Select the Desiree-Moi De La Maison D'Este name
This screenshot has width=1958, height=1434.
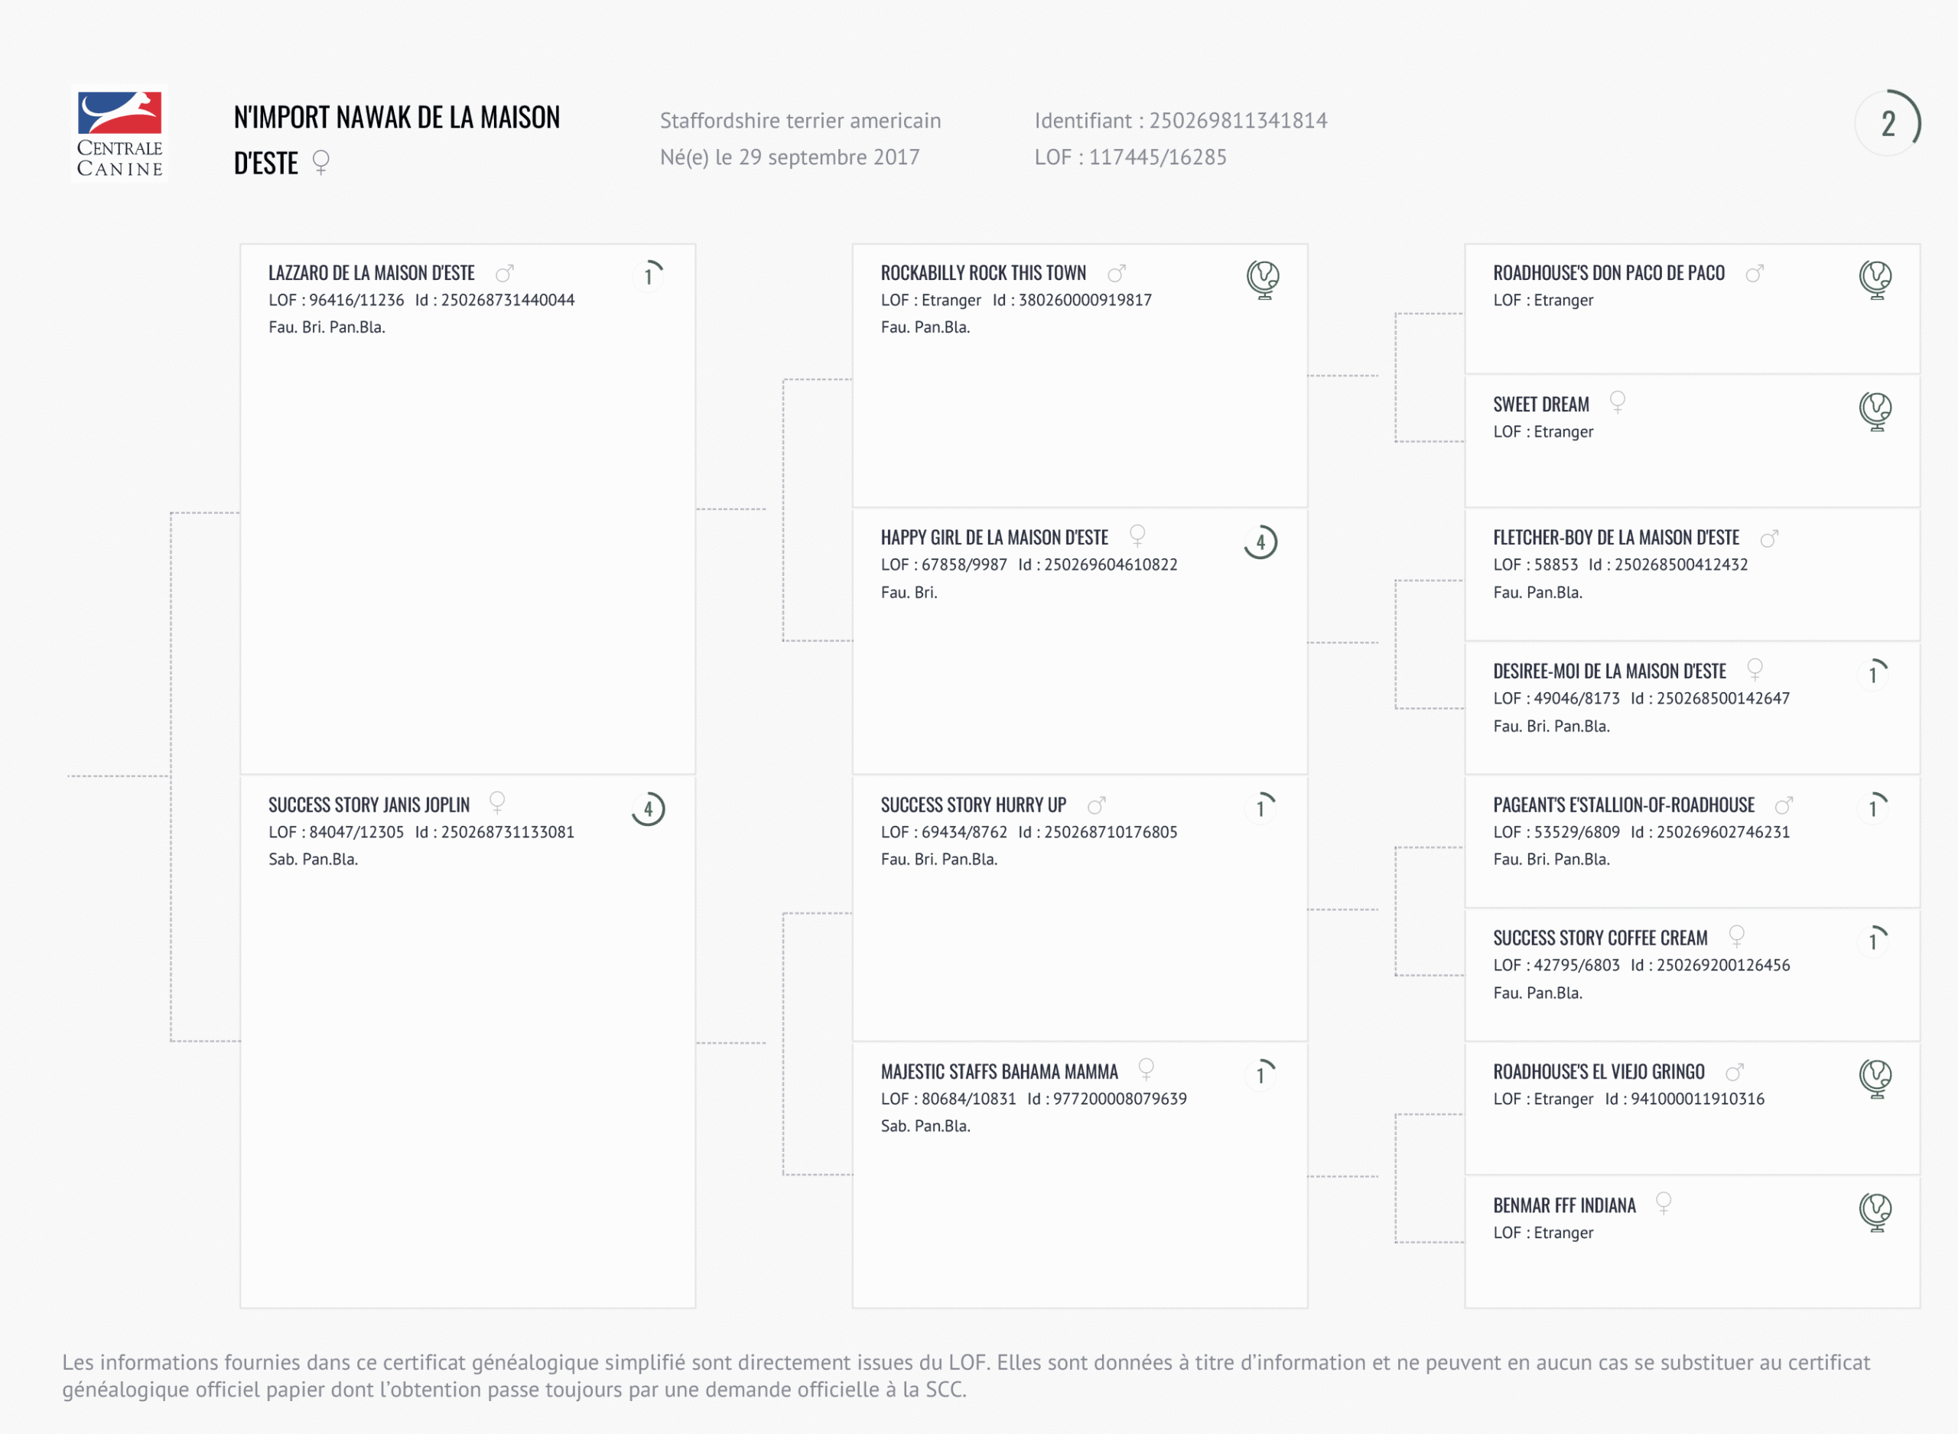[1609, 671]
